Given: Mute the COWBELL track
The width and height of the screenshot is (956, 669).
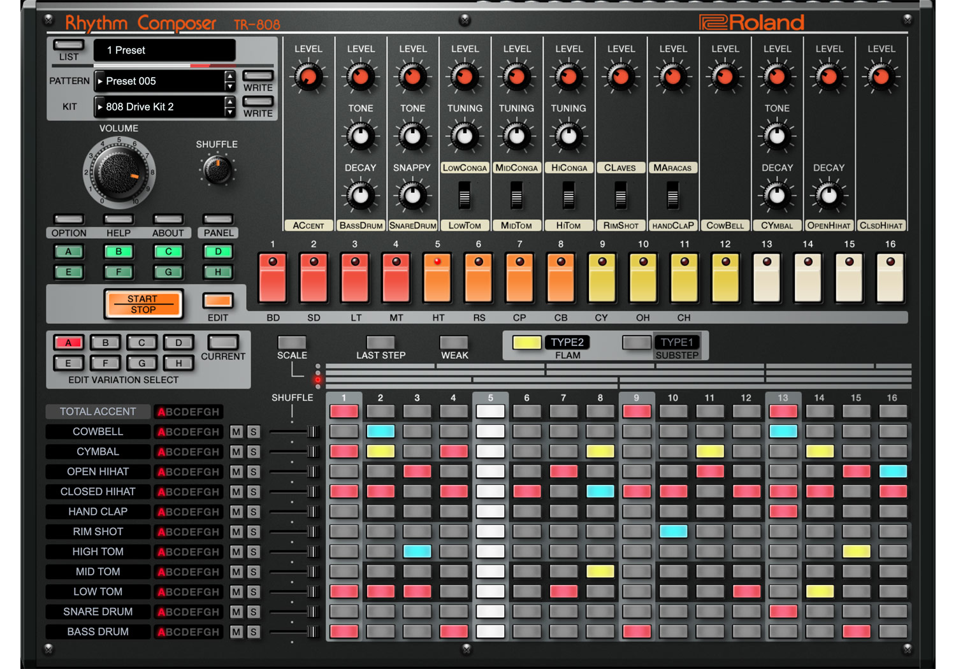Looking at the screenshot, I should [x=236, y=432].
